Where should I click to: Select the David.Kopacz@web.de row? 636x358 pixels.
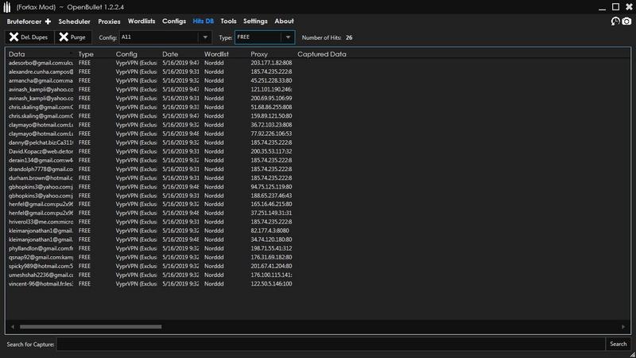pyautogui.click(x=318, y=151)
